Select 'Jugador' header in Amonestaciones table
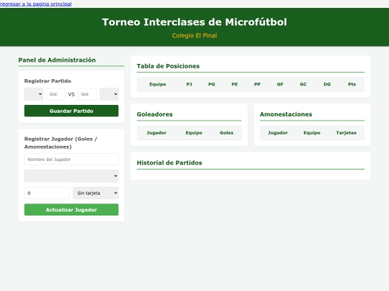Screen dimensions: 389x291 278,133
